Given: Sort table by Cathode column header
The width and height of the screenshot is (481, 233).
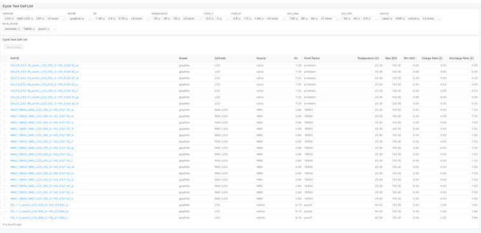Looking at the screenshot, I should point(220,58).
